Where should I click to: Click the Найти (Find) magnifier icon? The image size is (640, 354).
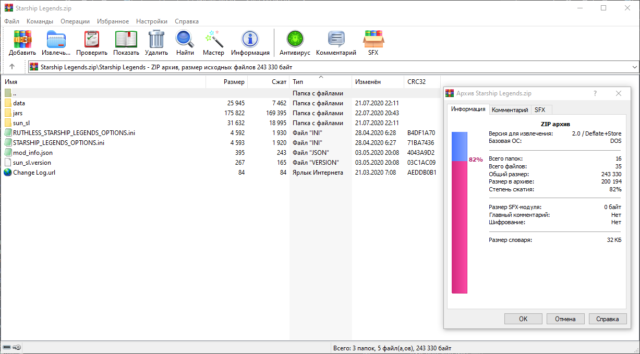tap(185, 39)
